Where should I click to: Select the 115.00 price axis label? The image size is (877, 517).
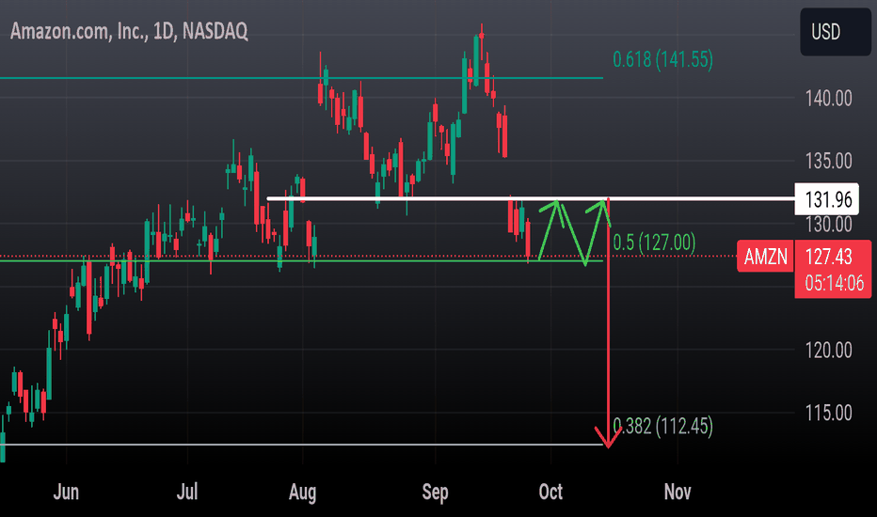[x=828, y=413]
